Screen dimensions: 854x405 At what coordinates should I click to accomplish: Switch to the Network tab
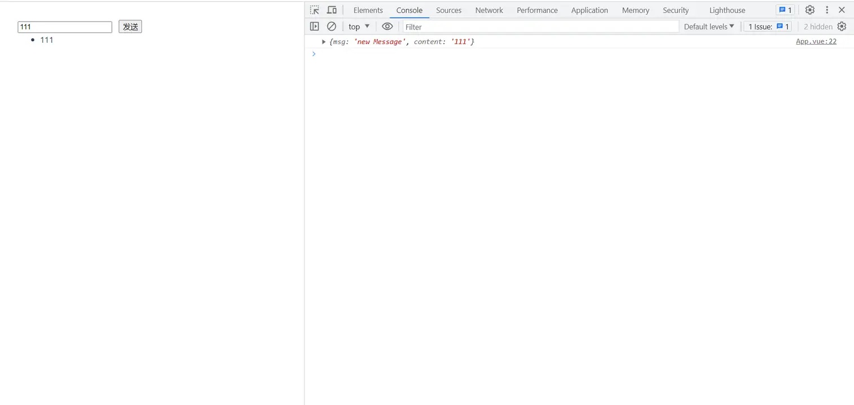489,10
